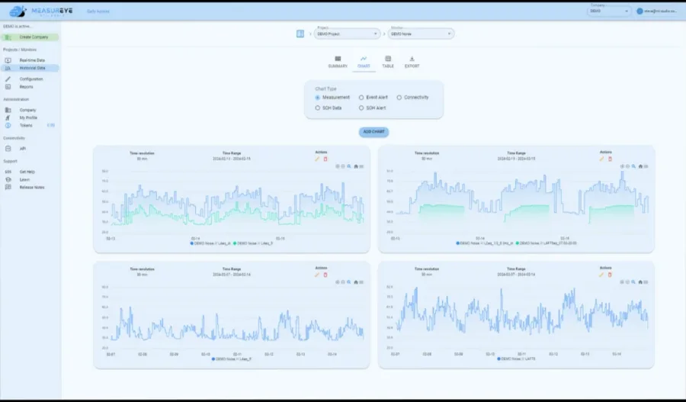This screenshot has height=402, width=686.
Task: Click the ADD CHART button
Action: [373, 132]
